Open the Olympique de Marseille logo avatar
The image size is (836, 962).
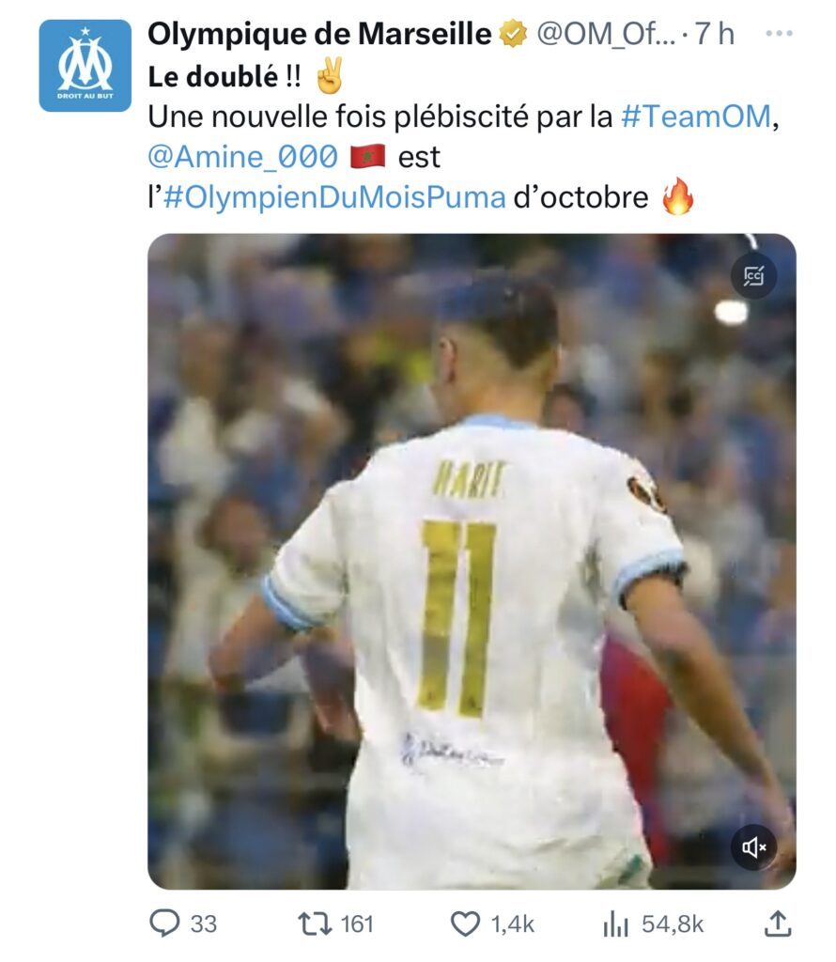(85, 66)
